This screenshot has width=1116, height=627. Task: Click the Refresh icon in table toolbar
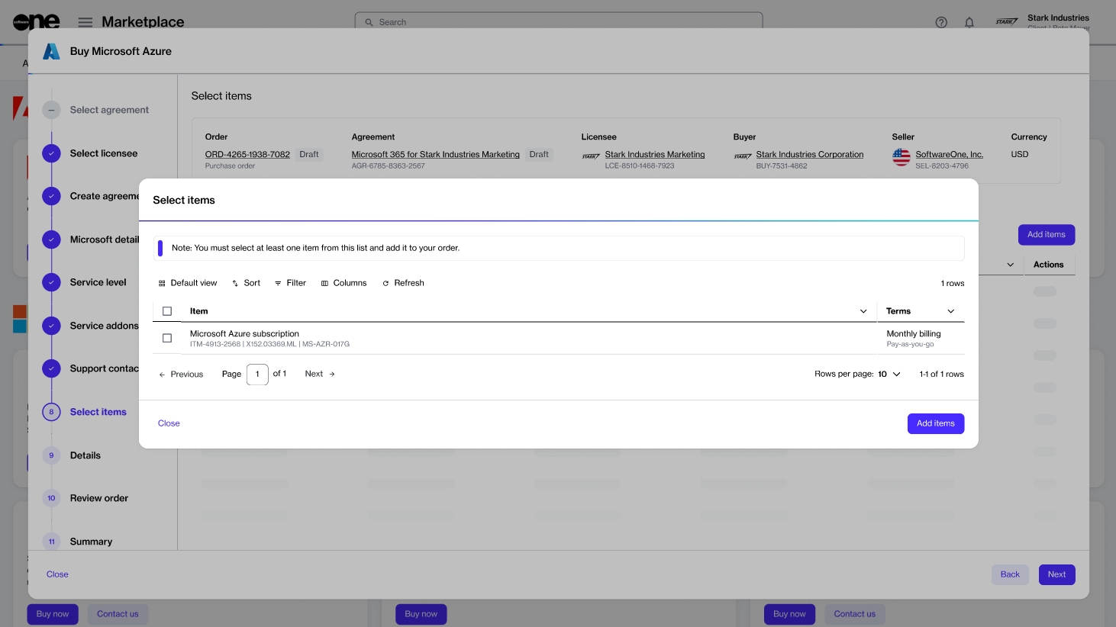point(385,283)
